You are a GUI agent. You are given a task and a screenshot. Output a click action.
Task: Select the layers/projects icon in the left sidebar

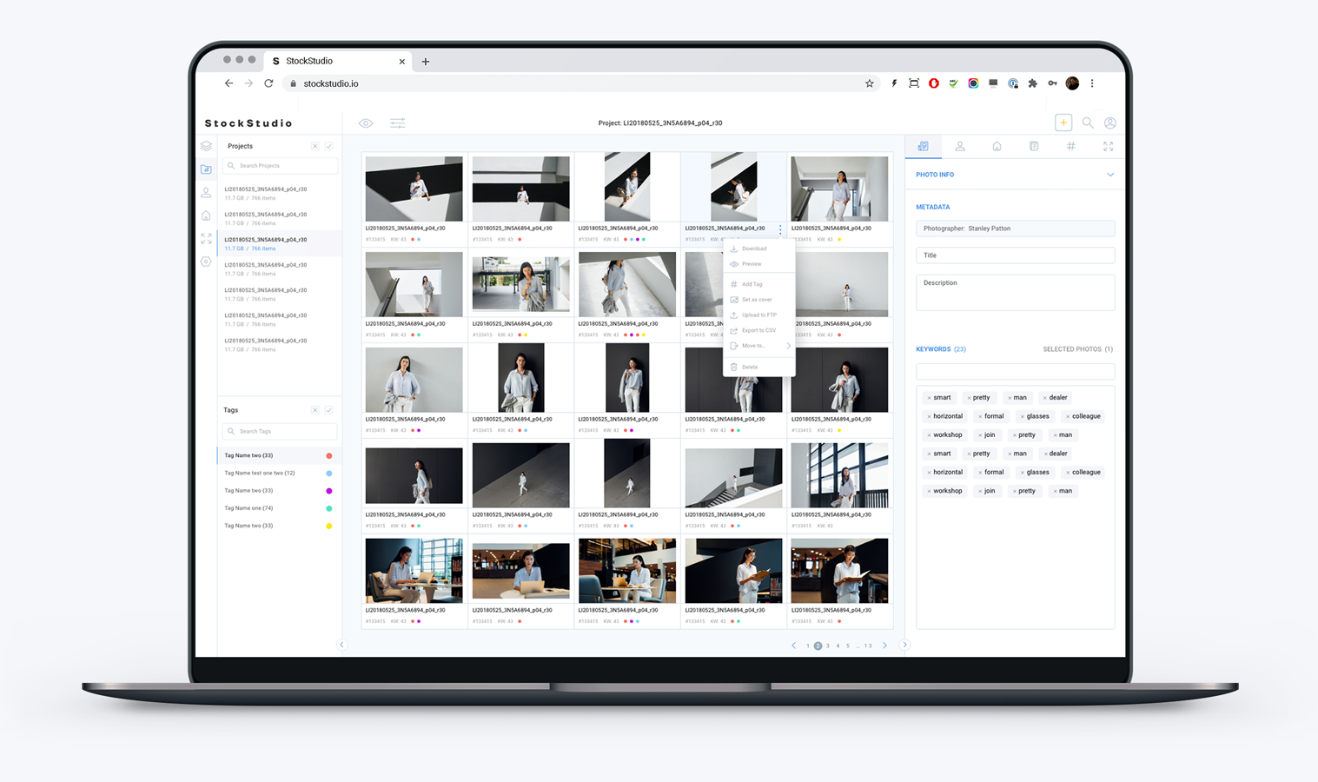point(206,146)
